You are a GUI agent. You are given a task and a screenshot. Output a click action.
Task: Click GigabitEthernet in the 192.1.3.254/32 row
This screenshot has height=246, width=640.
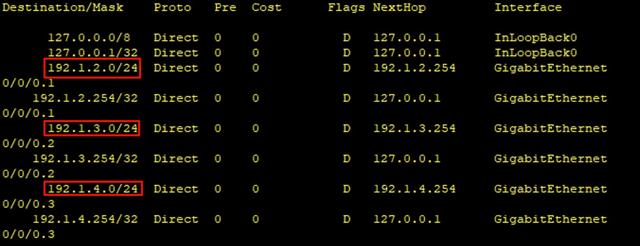pyautogui.click(x=551, y=159)
